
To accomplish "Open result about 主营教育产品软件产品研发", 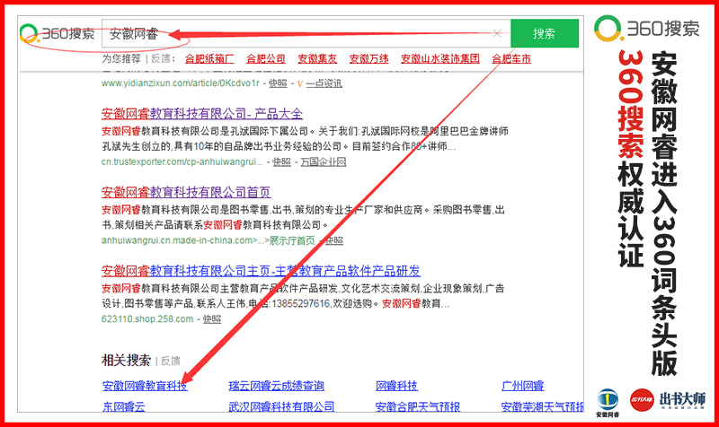I will pyautogui.click(x=261, y=271).
